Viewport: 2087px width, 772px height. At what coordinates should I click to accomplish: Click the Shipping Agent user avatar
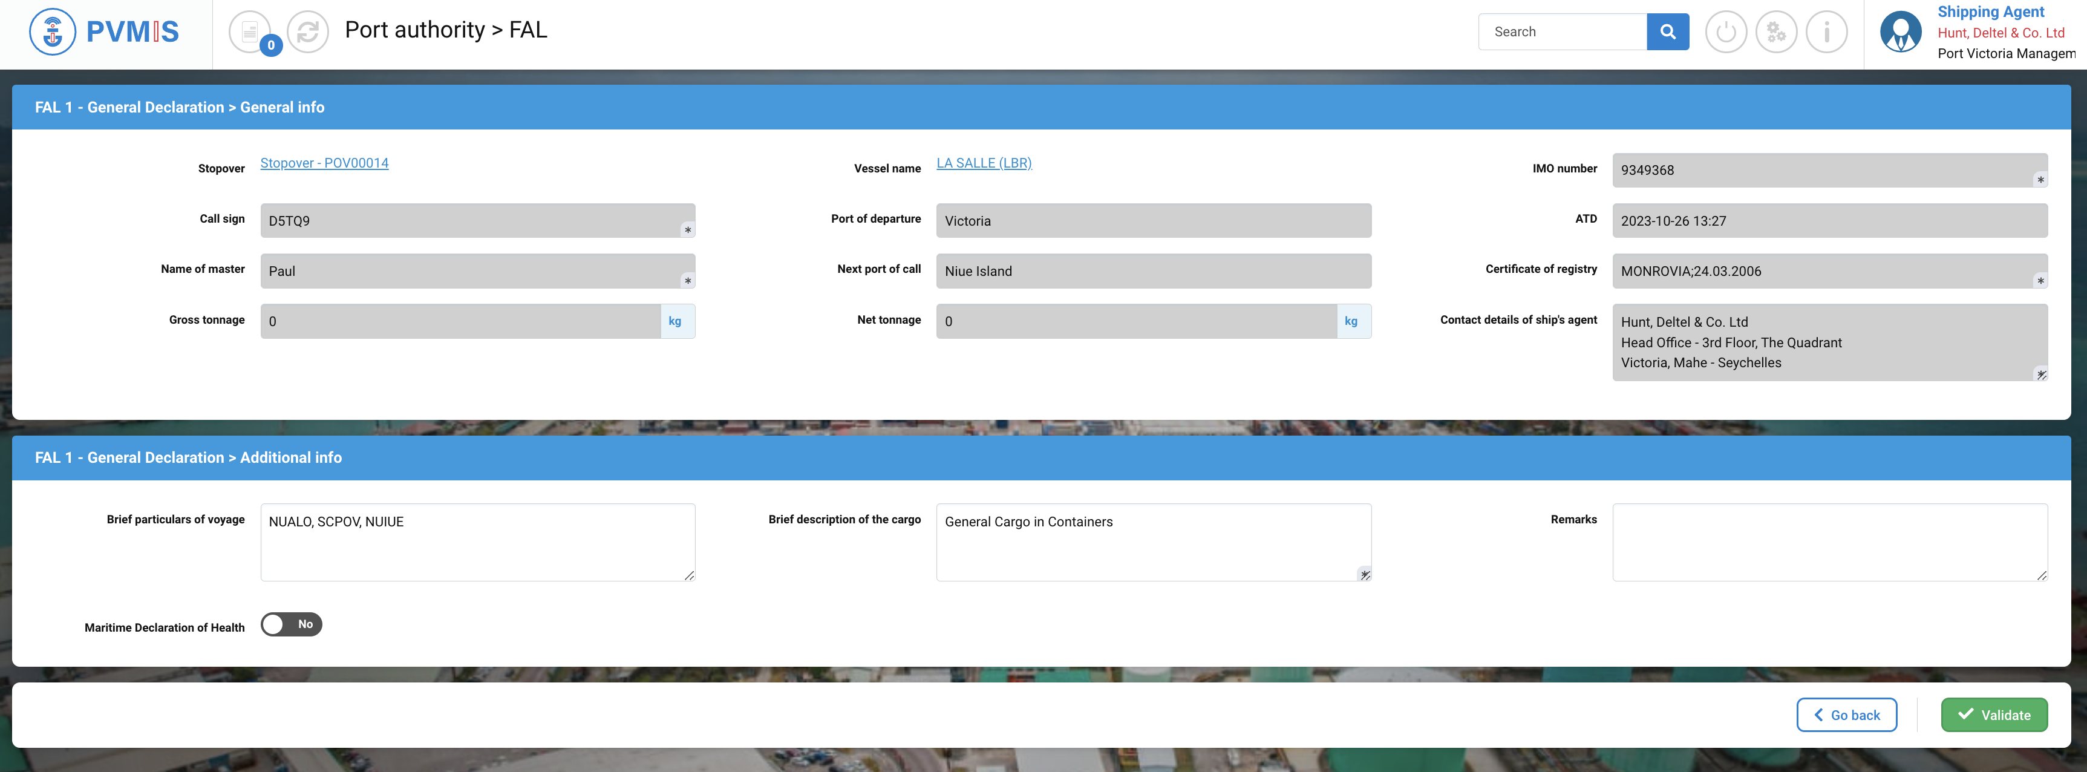(x=1901, y=33)
